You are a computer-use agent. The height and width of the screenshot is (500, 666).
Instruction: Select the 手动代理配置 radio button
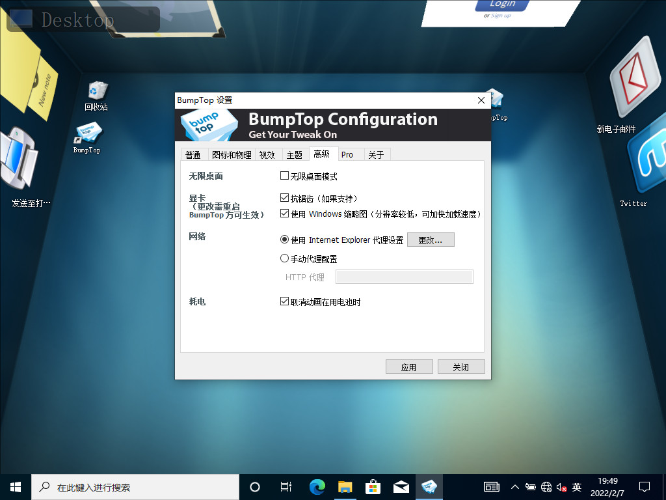pos(284,258)
